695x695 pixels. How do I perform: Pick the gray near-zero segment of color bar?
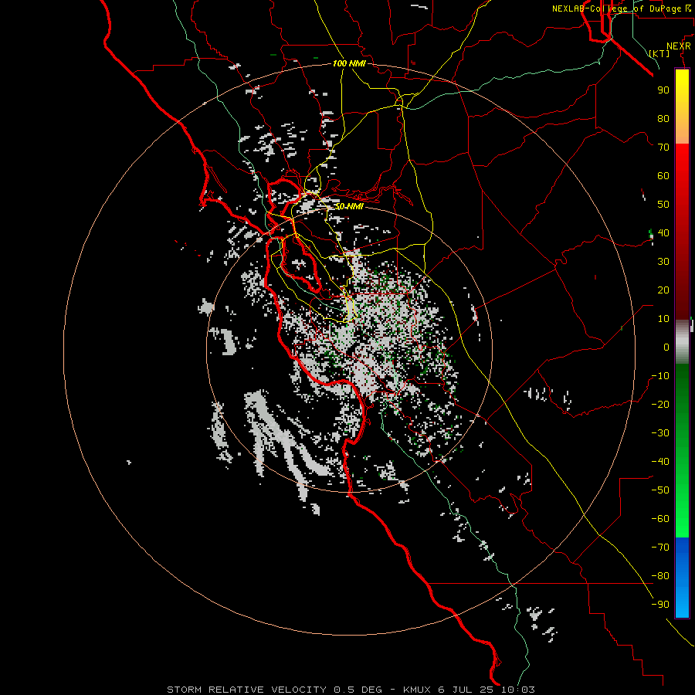[682, 341]
